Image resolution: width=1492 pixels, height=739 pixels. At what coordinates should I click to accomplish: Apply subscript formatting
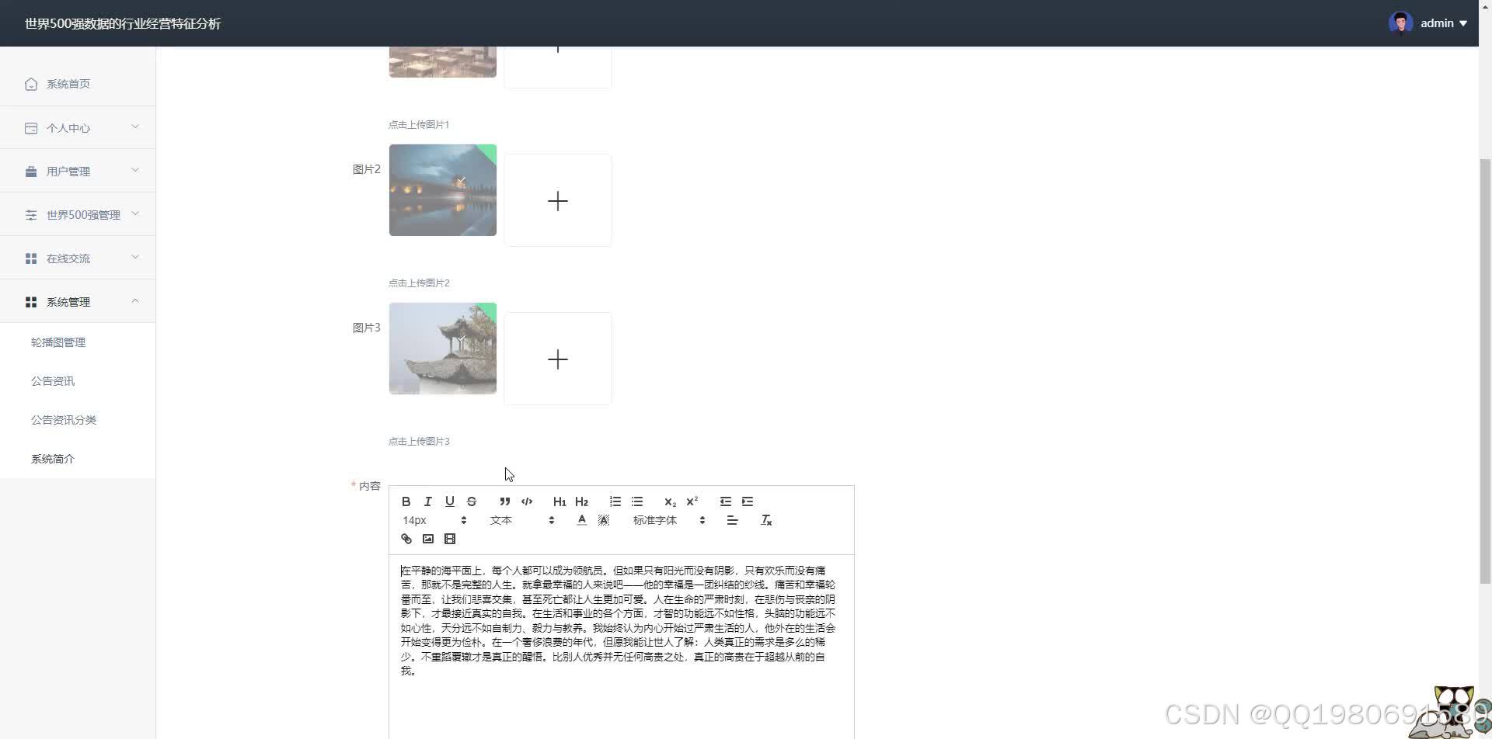click(669, 501)
